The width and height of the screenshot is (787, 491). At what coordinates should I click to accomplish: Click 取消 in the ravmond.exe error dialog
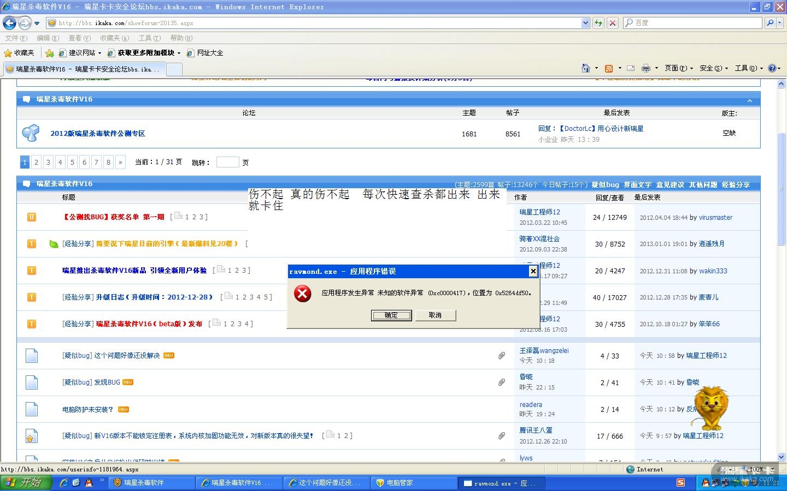pyautogui.click(x=435, y=315)
